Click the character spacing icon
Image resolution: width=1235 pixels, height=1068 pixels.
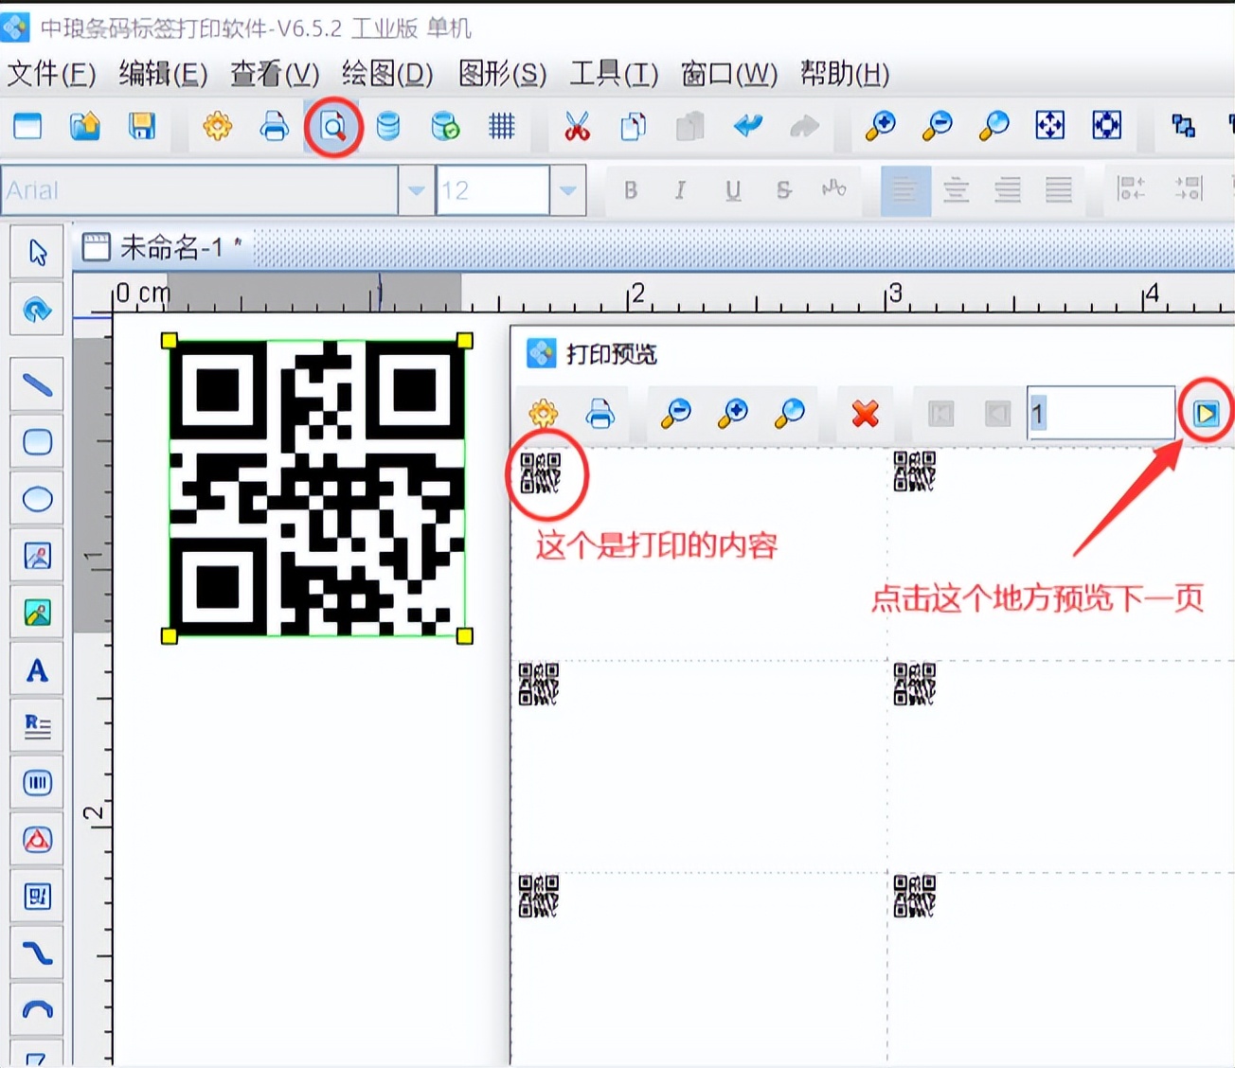834,188
